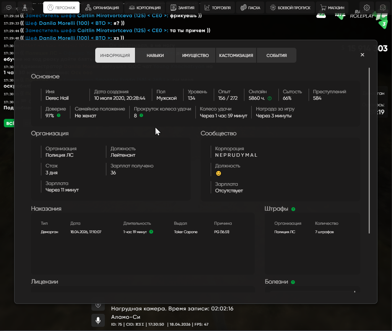Open the settings gear icon
392x331 pixels.
click(x=367, y=8)
